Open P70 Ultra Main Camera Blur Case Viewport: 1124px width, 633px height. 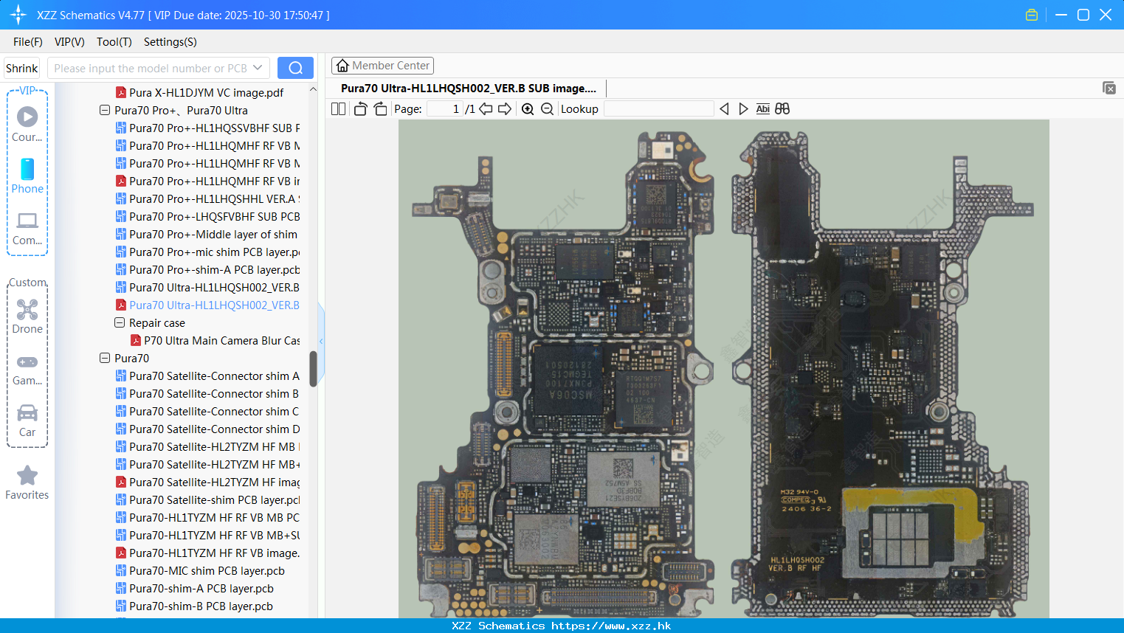[x=216, y=340]
